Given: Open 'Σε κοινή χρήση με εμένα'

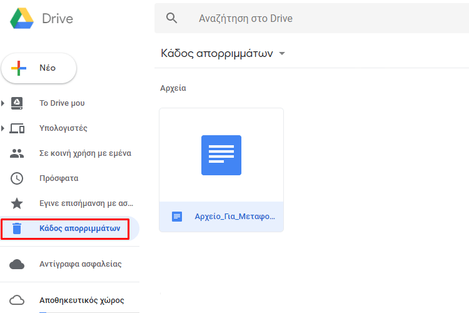Looking at the screenshot, I should pos(85,153).
